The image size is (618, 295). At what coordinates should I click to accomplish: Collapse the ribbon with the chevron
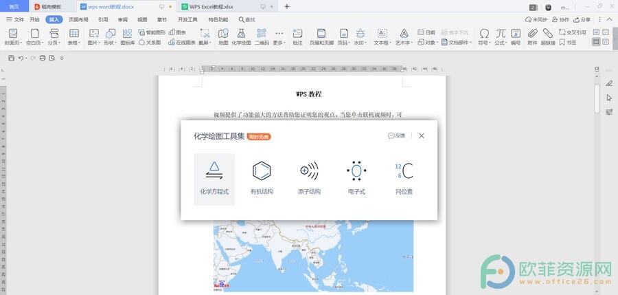(610, 19)
